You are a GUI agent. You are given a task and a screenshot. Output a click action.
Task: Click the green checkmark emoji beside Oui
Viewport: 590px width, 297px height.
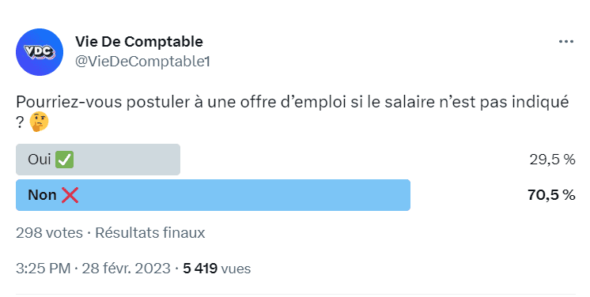click(x=64, y=160)
